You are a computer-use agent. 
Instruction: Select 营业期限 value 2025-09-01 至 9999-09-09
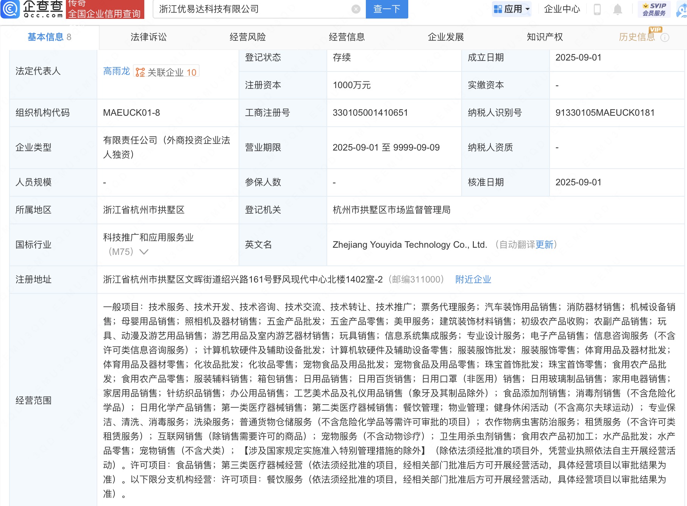click(386, 147)
